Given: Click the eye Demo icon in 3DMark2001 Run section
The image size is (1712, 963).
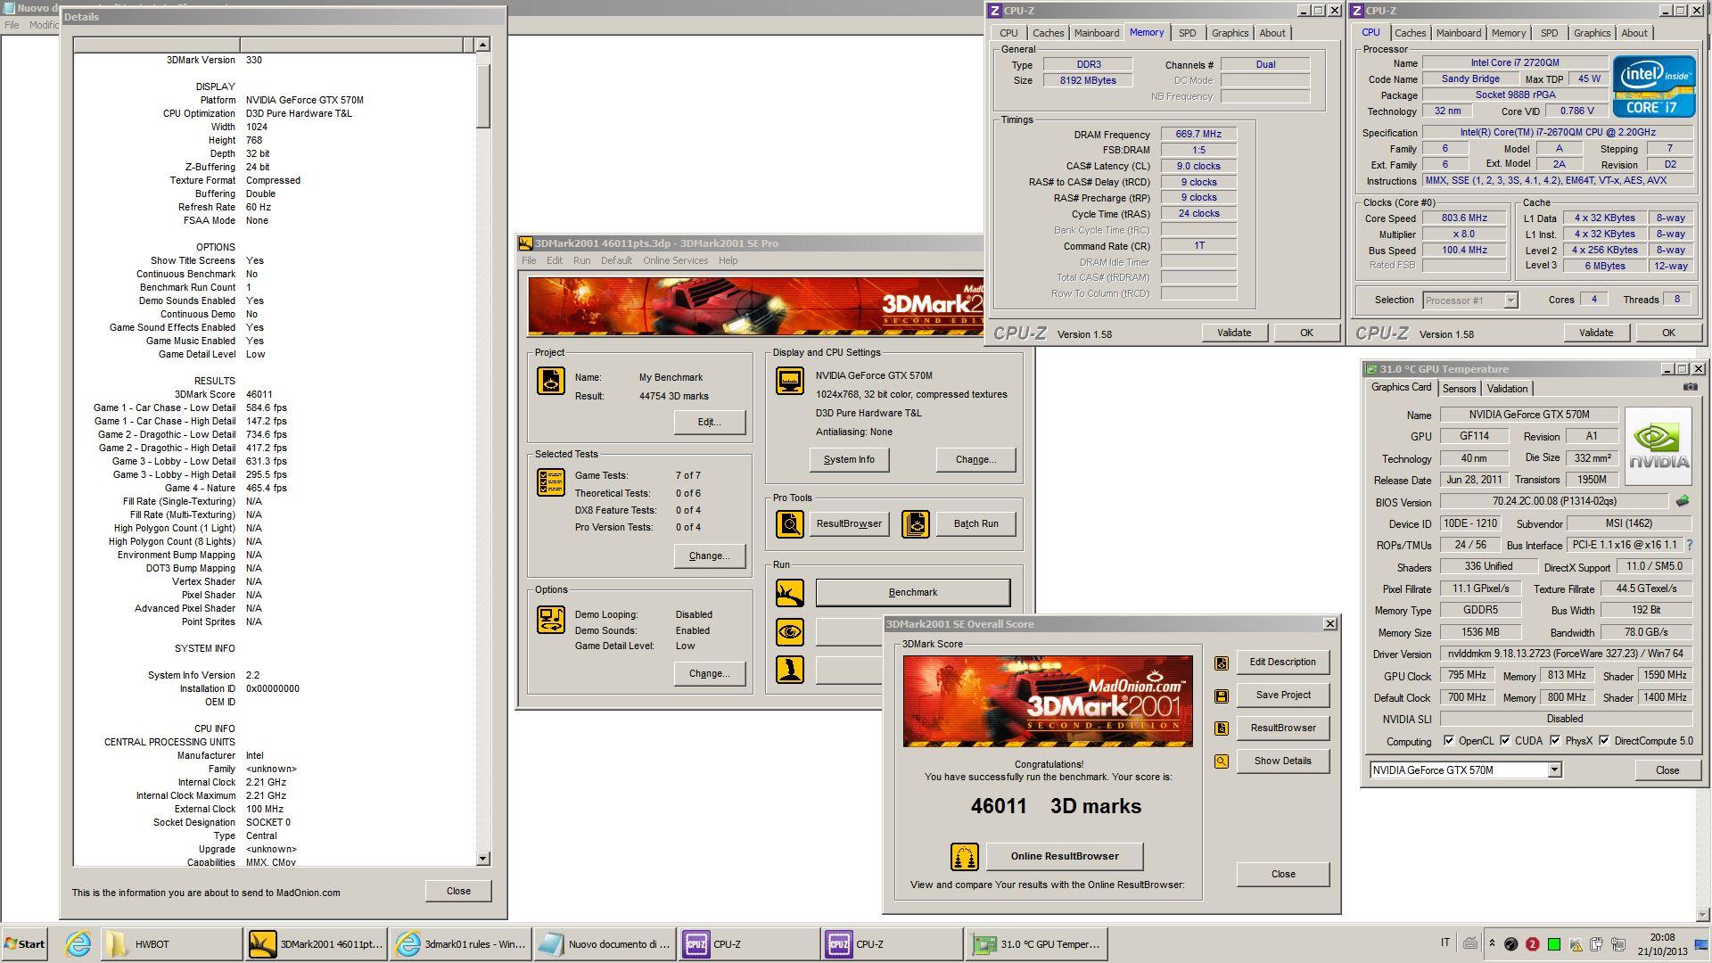Looking at the screenshot, I should point(789,632).
